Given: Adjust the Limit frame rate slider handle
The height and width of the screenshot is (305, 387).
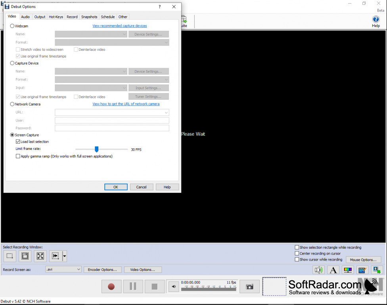Looking at the screenshot, I should 96,149.
